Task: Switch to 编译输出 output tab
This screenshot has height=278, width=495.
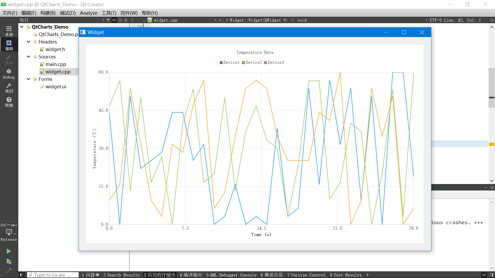Action: click(x=191, y=275)
